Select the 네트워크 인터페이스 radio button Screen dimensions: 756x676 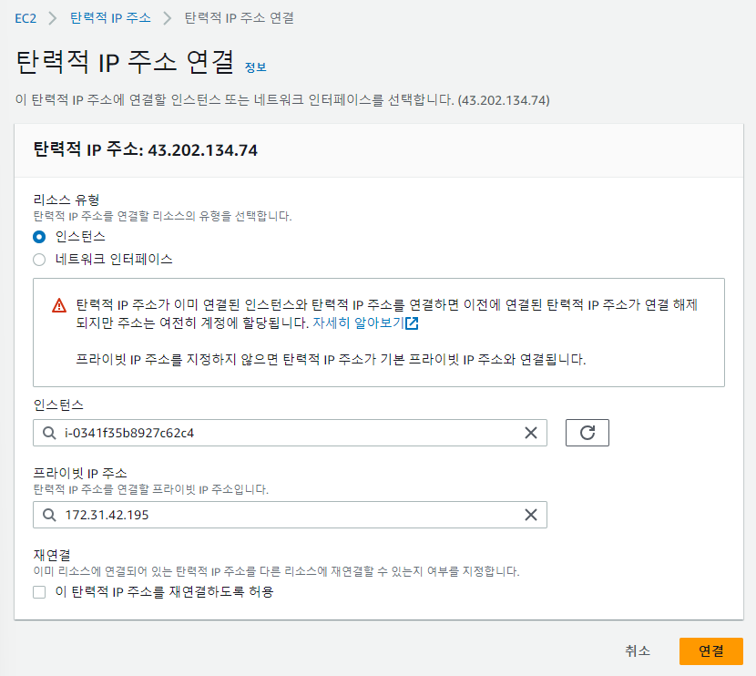(x=39, y=260)
